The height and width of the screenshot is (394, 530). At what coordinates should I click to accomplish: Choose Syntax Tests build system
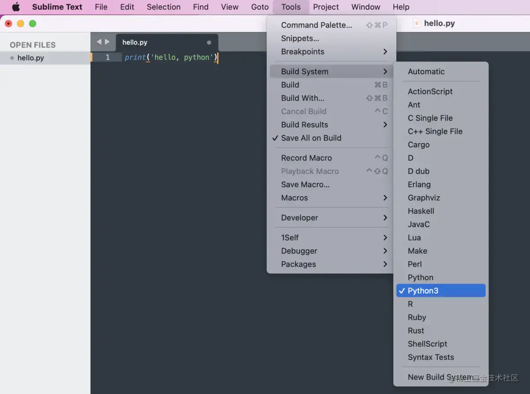(441, 357)
